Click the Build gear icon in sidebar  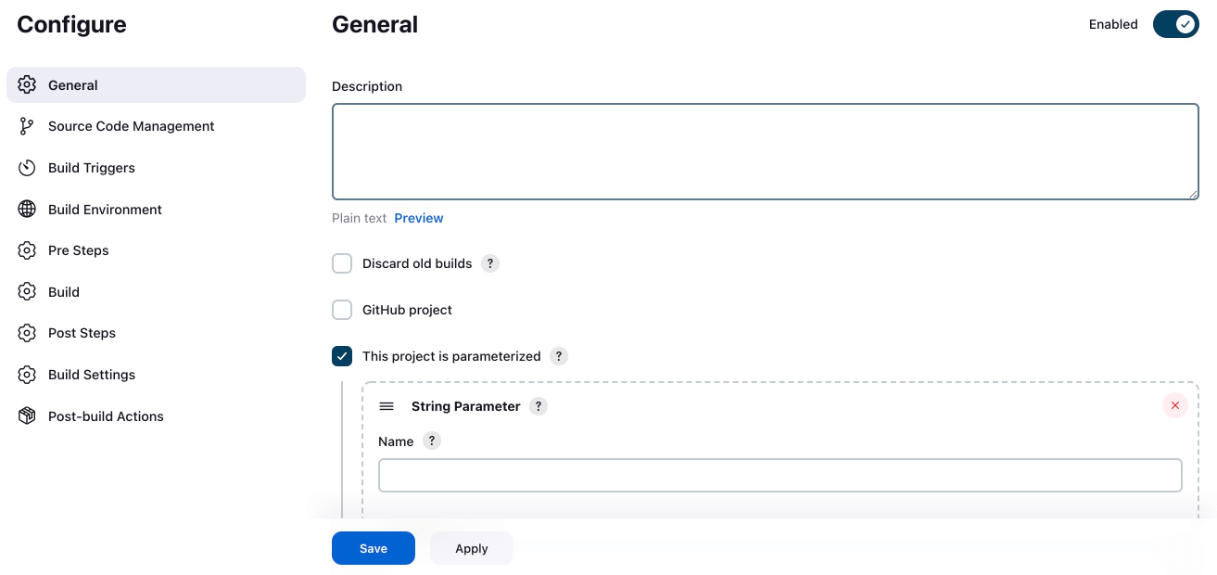click(27, 292)
